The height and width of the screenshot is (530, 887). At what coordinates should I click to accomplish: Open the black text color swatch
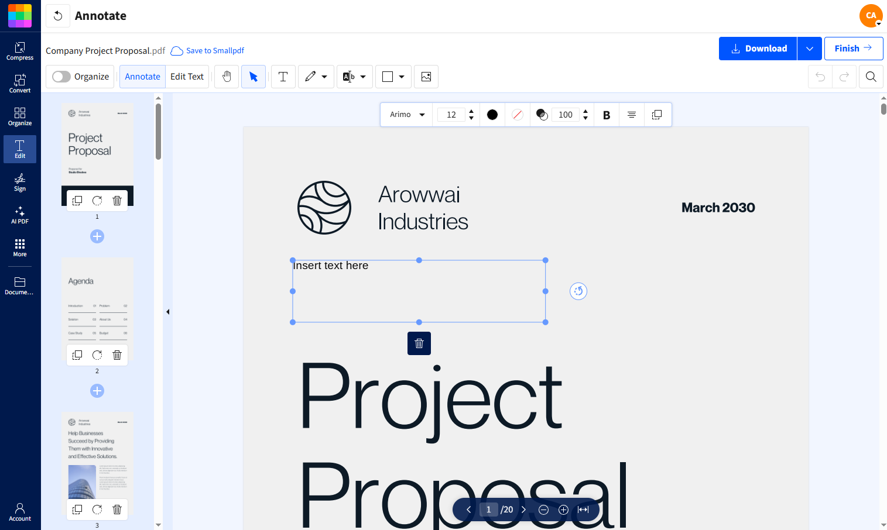coord(492,115)
